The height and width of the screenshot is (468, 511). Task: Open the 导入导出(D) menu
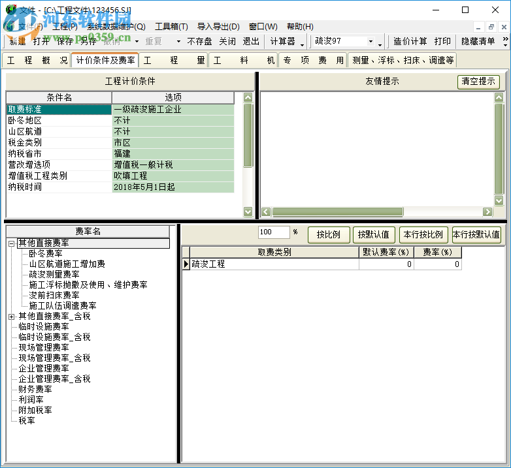218,26
